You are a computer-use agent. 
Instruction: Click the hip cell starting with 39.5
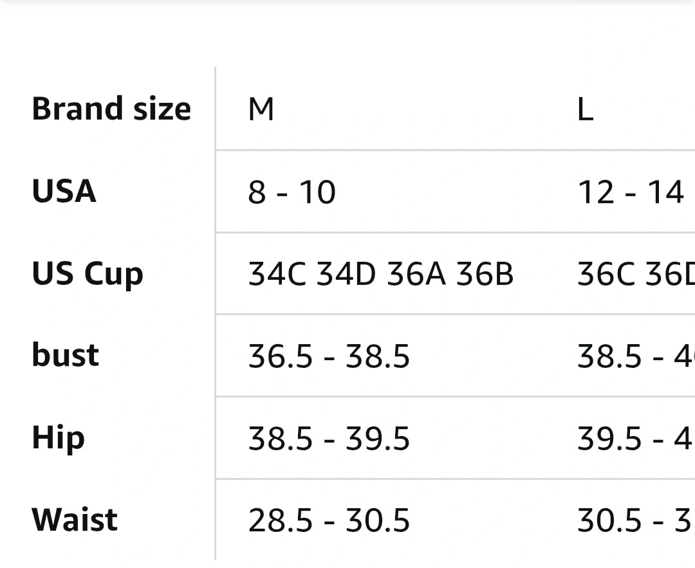tap(636, 439)
